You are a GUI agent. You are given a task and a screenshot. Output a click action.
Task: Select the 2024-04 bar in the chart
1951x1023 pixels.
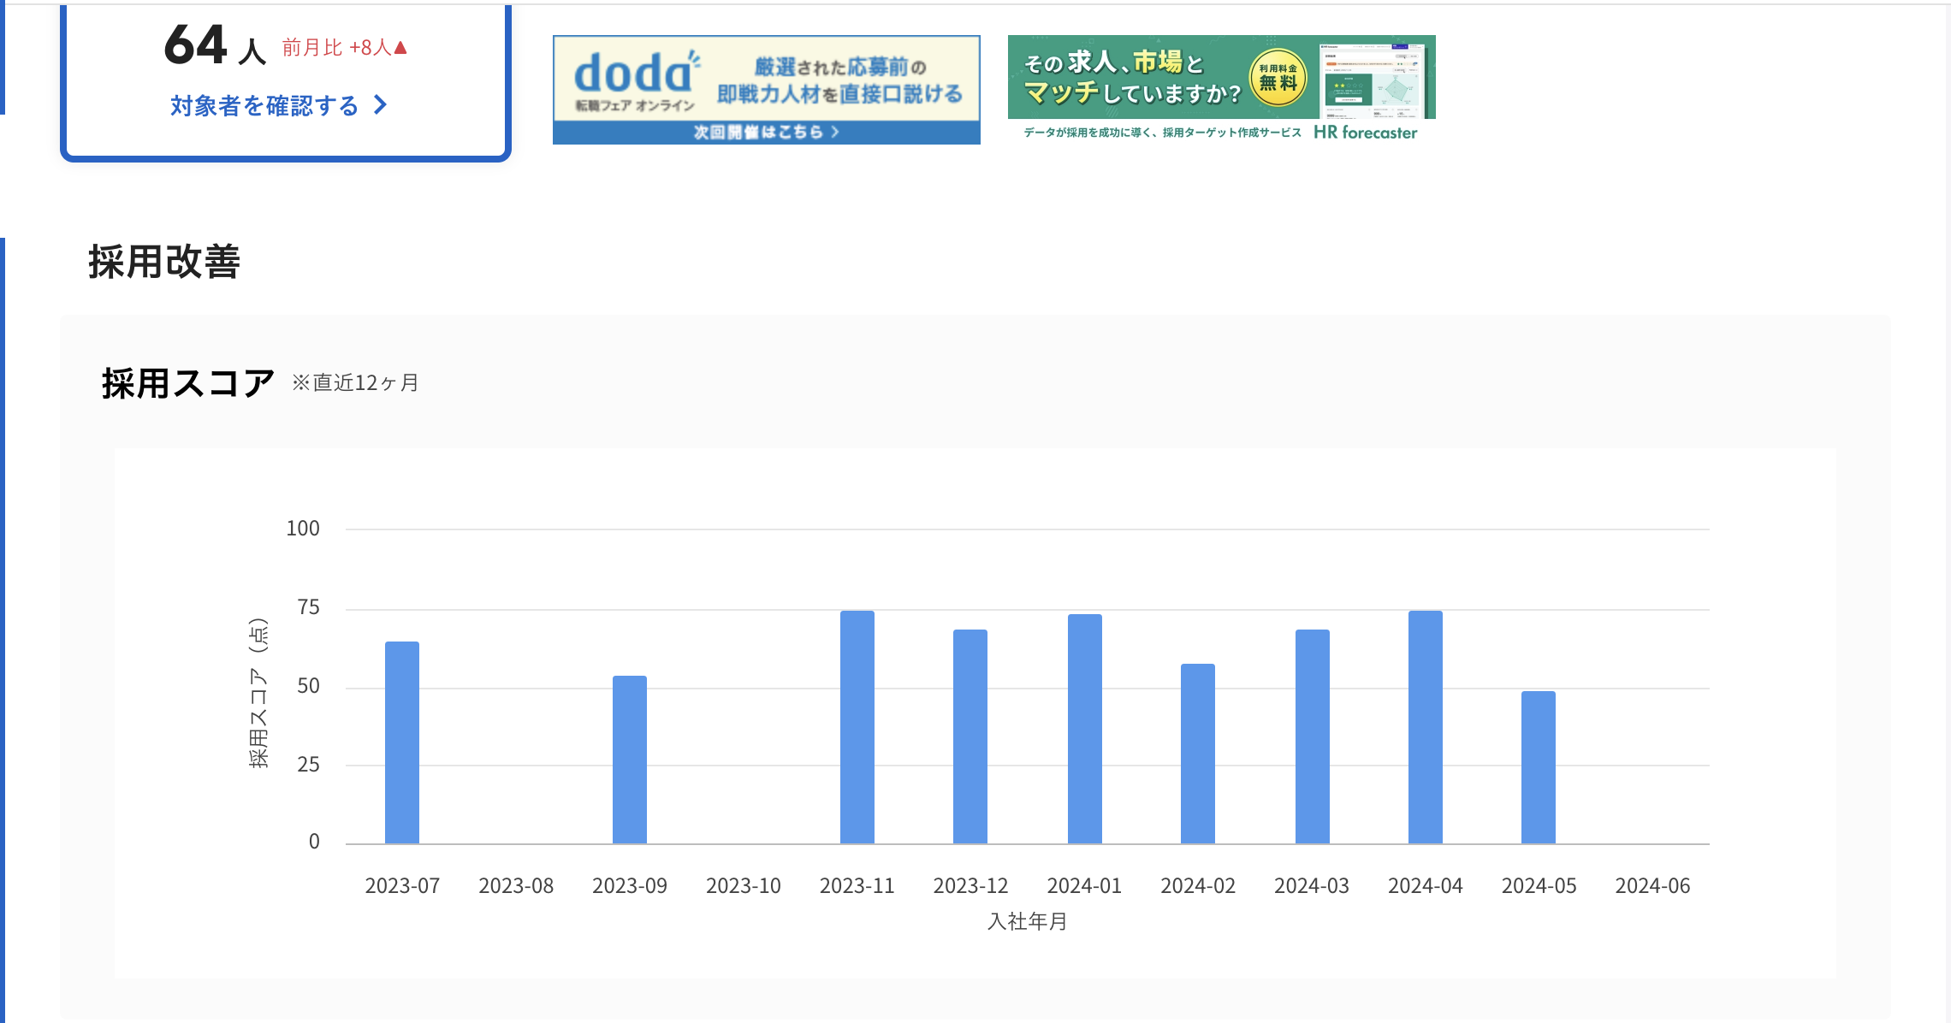[1426, 727]
